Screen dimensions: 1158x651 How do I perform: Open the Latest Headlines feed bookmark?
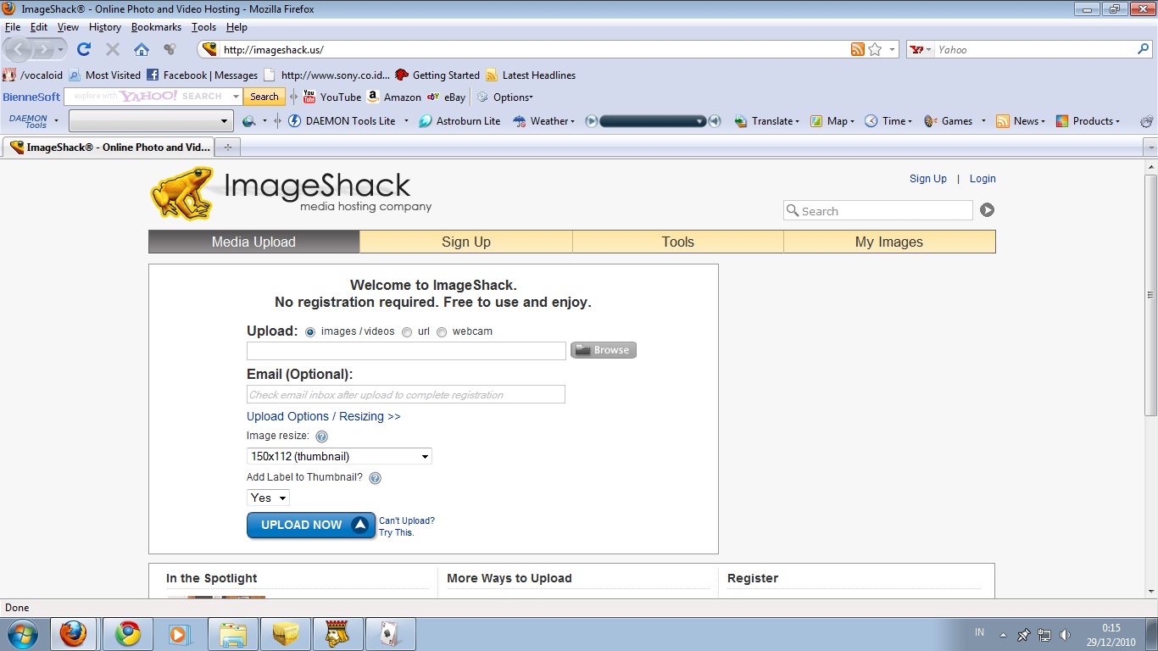(x=530, y=75)
